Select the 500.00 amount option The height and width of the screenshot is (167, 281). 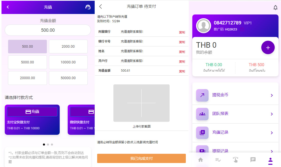27,46
